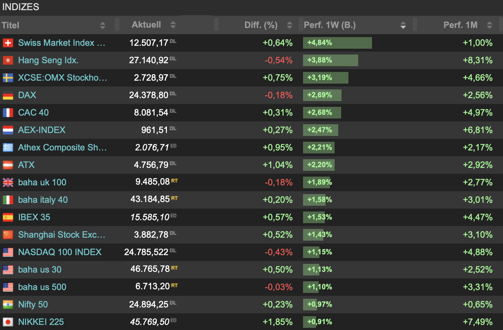Click the +4,84% Swiss Market performance bar
The height and width of the screenshot is (330, 503).
(x=337, y=43)
